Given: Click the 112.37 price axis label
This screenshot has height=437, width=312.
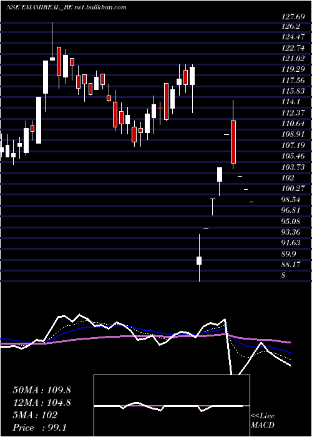Looking at the screenshot, I should tap(293, 113).
